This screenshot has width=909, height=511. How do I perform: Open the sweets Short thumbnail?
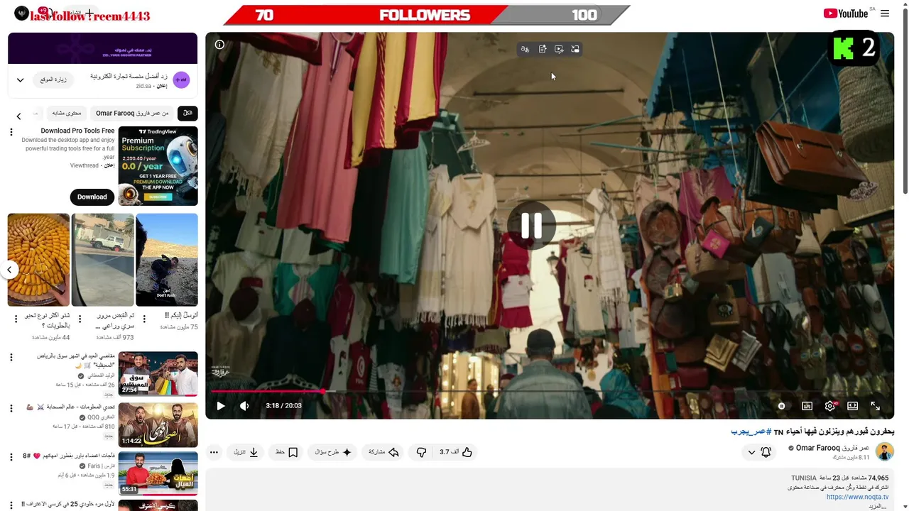[38, 260]
